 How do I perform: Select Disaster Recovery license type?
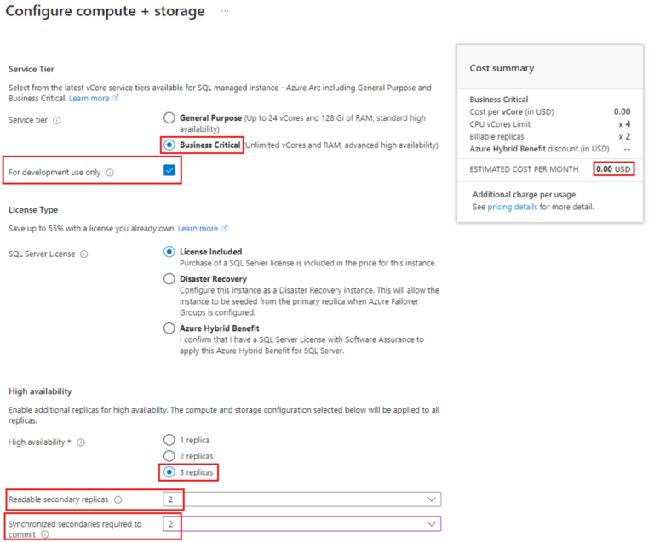168,279
